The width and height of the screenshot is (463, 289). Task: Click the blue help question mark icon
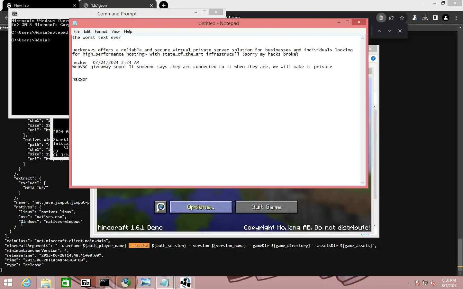pos(373,58)
